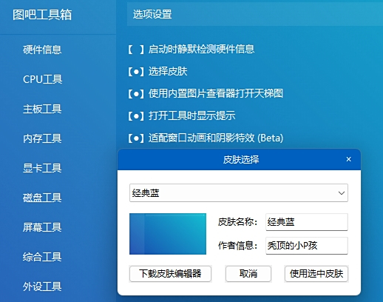This screenshot has width=383, height=302.
Task: Open CPU工具 category
Action: (x=42, y=79)
